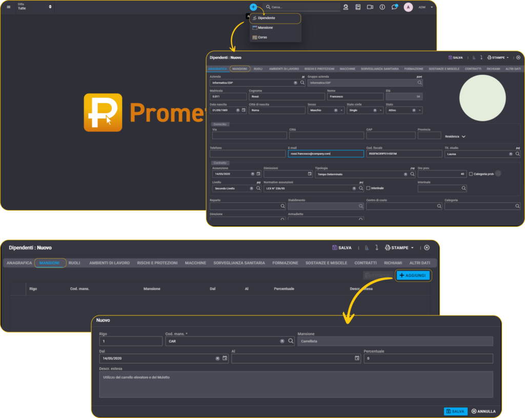Open the support agent icon in top bar
The width and height of the screenshot is (525, 418).
point(346,7)
